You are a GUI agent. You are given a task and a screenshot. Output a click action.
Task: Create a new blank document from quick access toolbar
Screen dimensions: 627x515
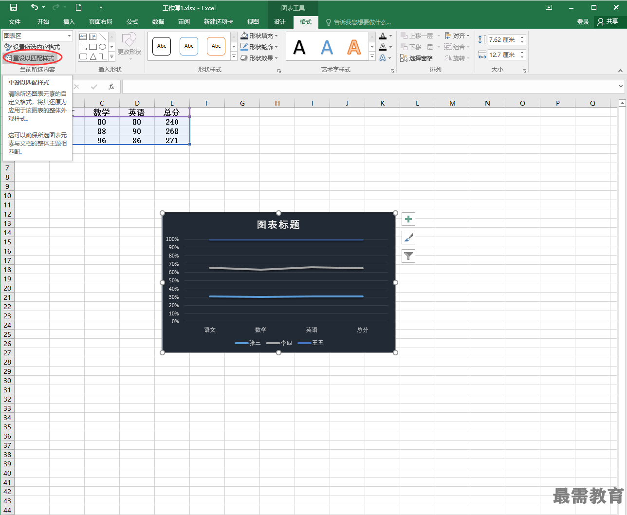pyautogui.click(x=78, y=7)
